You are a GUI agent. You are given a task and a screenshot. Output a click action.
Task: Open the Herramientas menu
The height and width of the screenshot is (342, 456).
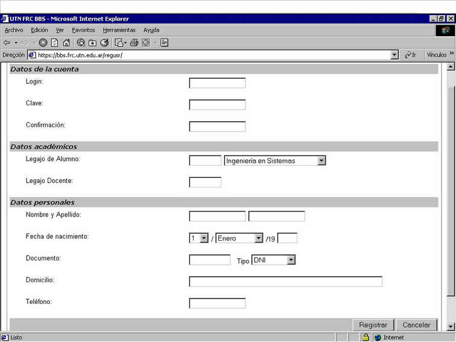119,30
